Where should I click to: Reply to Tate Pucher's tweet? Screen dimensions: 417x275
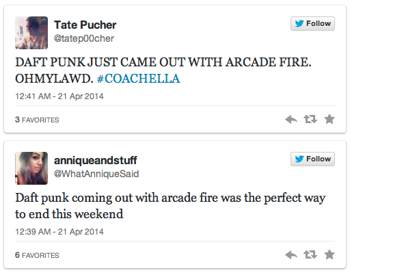291,120
